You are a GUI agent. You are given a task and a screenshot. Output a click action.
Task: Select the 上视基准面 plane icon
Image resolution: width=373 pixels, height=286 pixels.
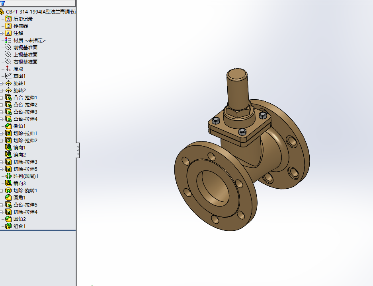pyautogui.click(x=8, y=54)
